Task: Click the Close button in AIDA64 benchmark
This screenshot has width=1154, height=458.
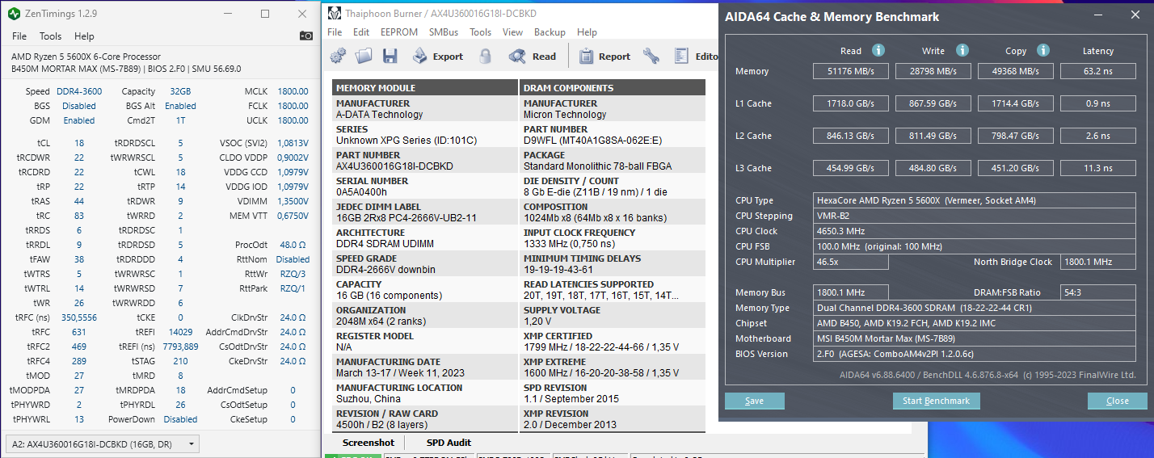Action: [x=1118, y=401]
